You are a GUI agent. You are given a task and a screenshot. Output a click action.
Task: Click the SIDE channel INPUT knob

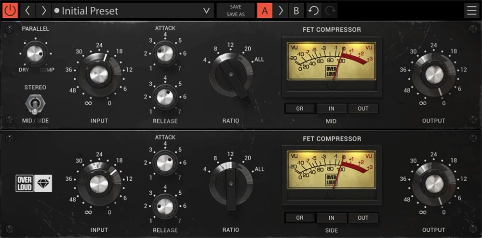click(99, 184)
